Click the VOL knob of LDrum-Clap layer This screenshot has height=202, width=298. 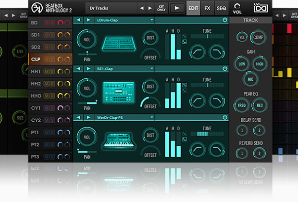pyautogui.click(x=87, y=39)
